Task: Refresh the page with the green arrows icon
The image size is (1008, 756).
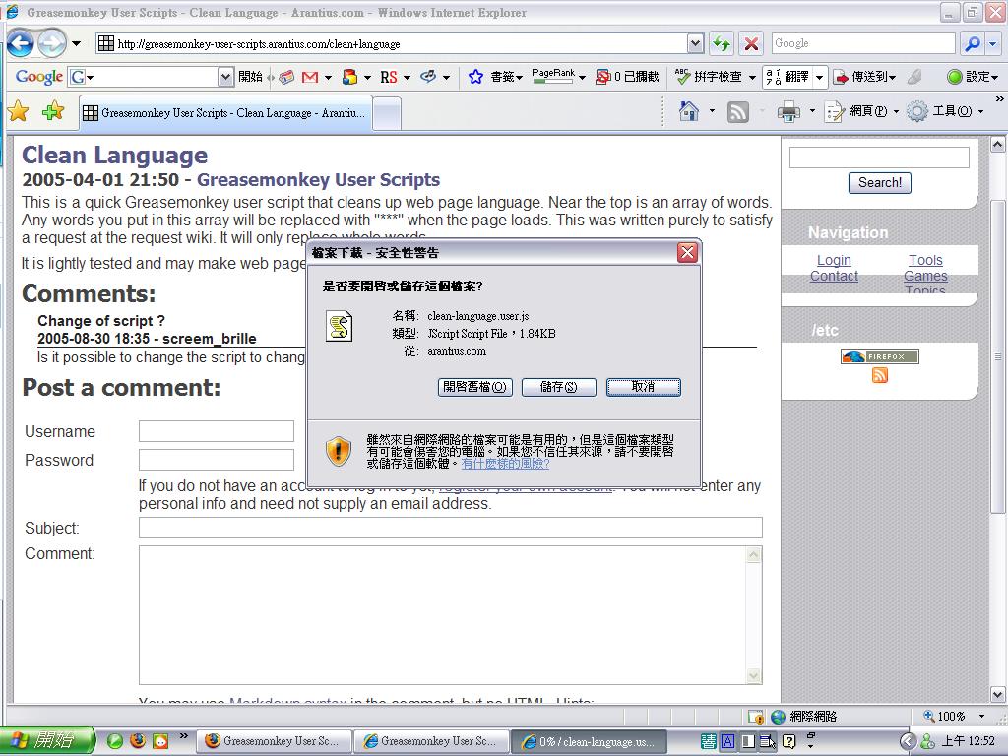Action: (x=722, y=43)
